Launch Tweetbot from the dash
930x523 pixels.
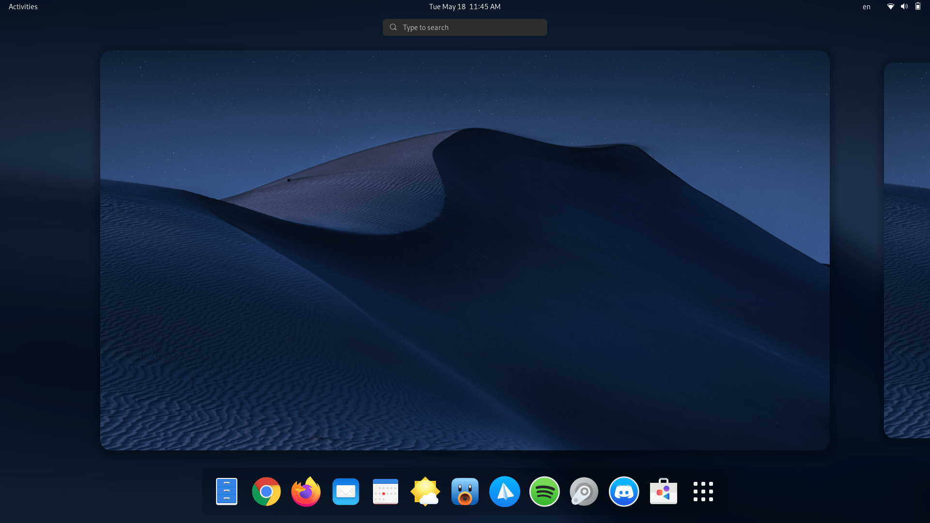(x=465, y=492)
